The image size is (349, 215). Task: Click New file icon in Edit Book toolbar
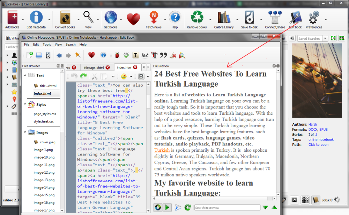pos(30,55)
